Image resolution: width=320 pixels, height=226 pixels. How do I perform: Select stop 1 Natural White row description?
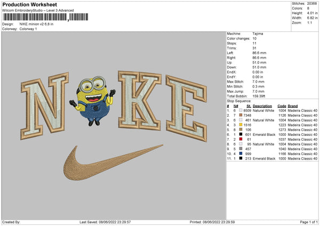tap(265, 109)
